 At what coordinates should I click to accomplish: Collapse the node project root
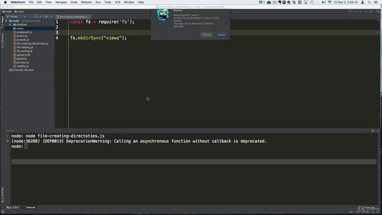pos(7,21)
